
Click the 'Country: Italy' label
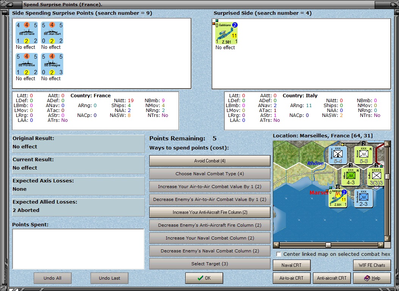[x=300, y=96]
